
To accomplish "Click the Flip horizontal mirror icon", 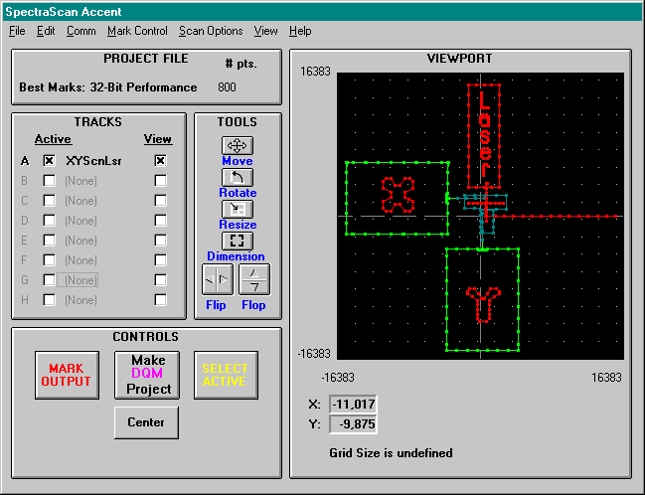I will (x=218, y=279).
